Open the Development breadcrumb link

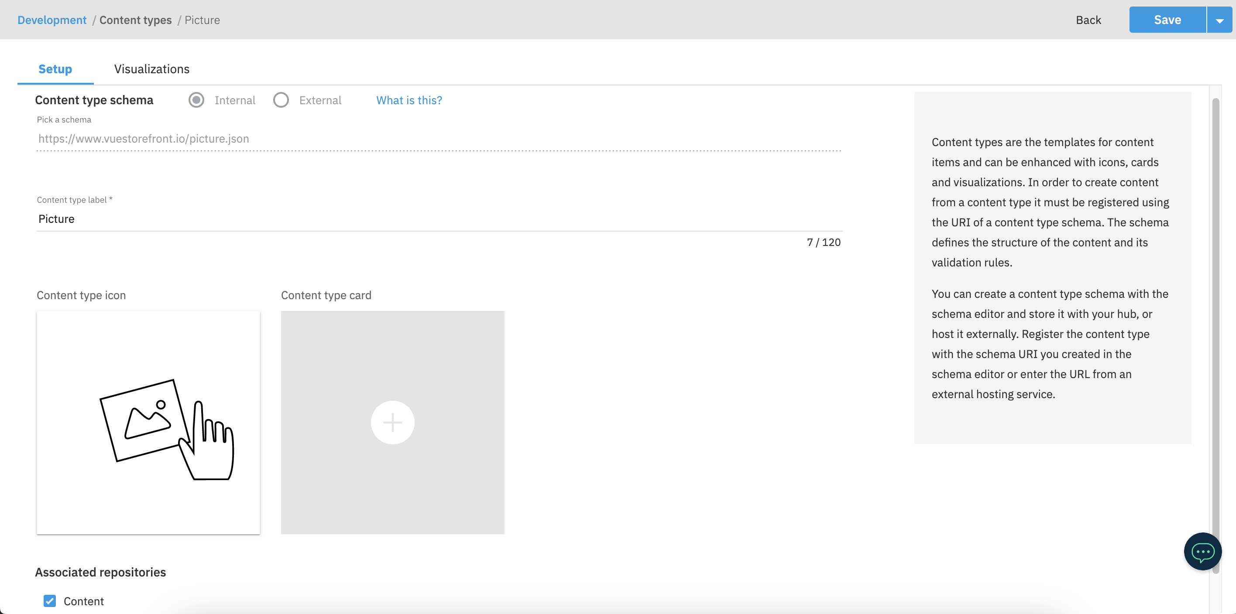coord(52,20)
